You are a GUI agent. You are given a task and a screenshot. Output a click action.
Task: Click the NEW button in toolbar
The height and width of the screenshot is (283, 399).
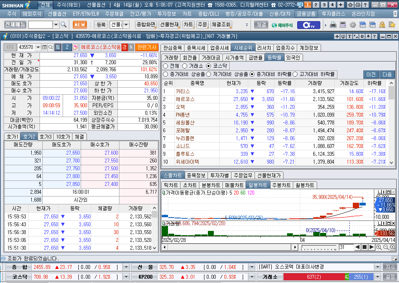[80, 25]
